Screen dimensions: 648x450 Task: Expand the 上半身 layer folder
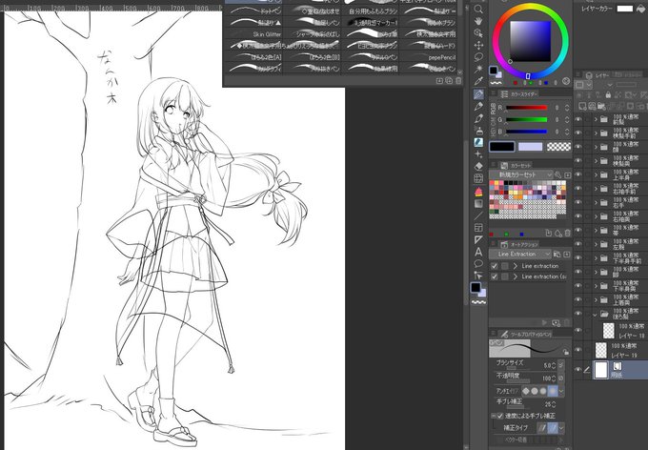[x=596, y=175]
